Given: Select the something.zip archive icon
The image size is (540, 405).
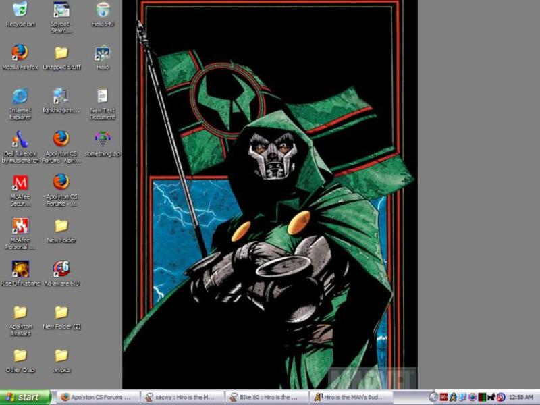Looking at the screenshot, I should click(103, 140).
